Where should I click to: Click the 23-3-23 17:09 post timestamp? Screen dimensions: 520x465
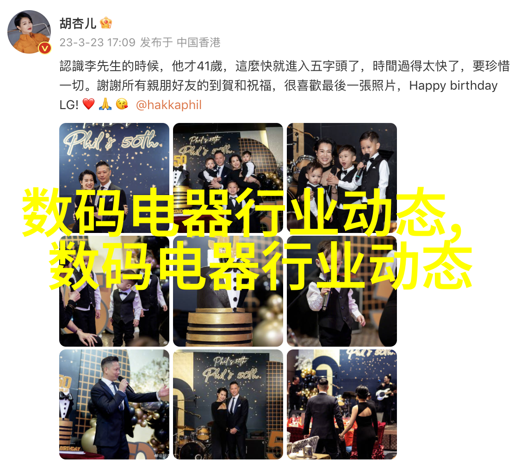98,43
